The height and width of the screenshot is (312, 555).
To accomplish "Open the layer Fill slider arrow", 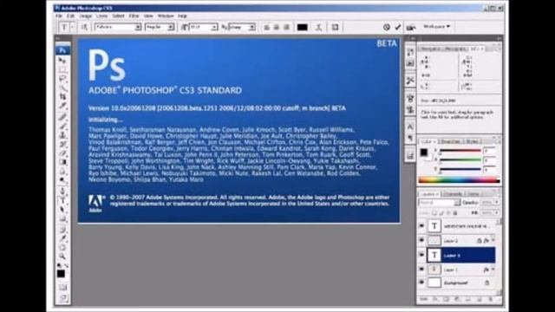I will click(497, 213).
